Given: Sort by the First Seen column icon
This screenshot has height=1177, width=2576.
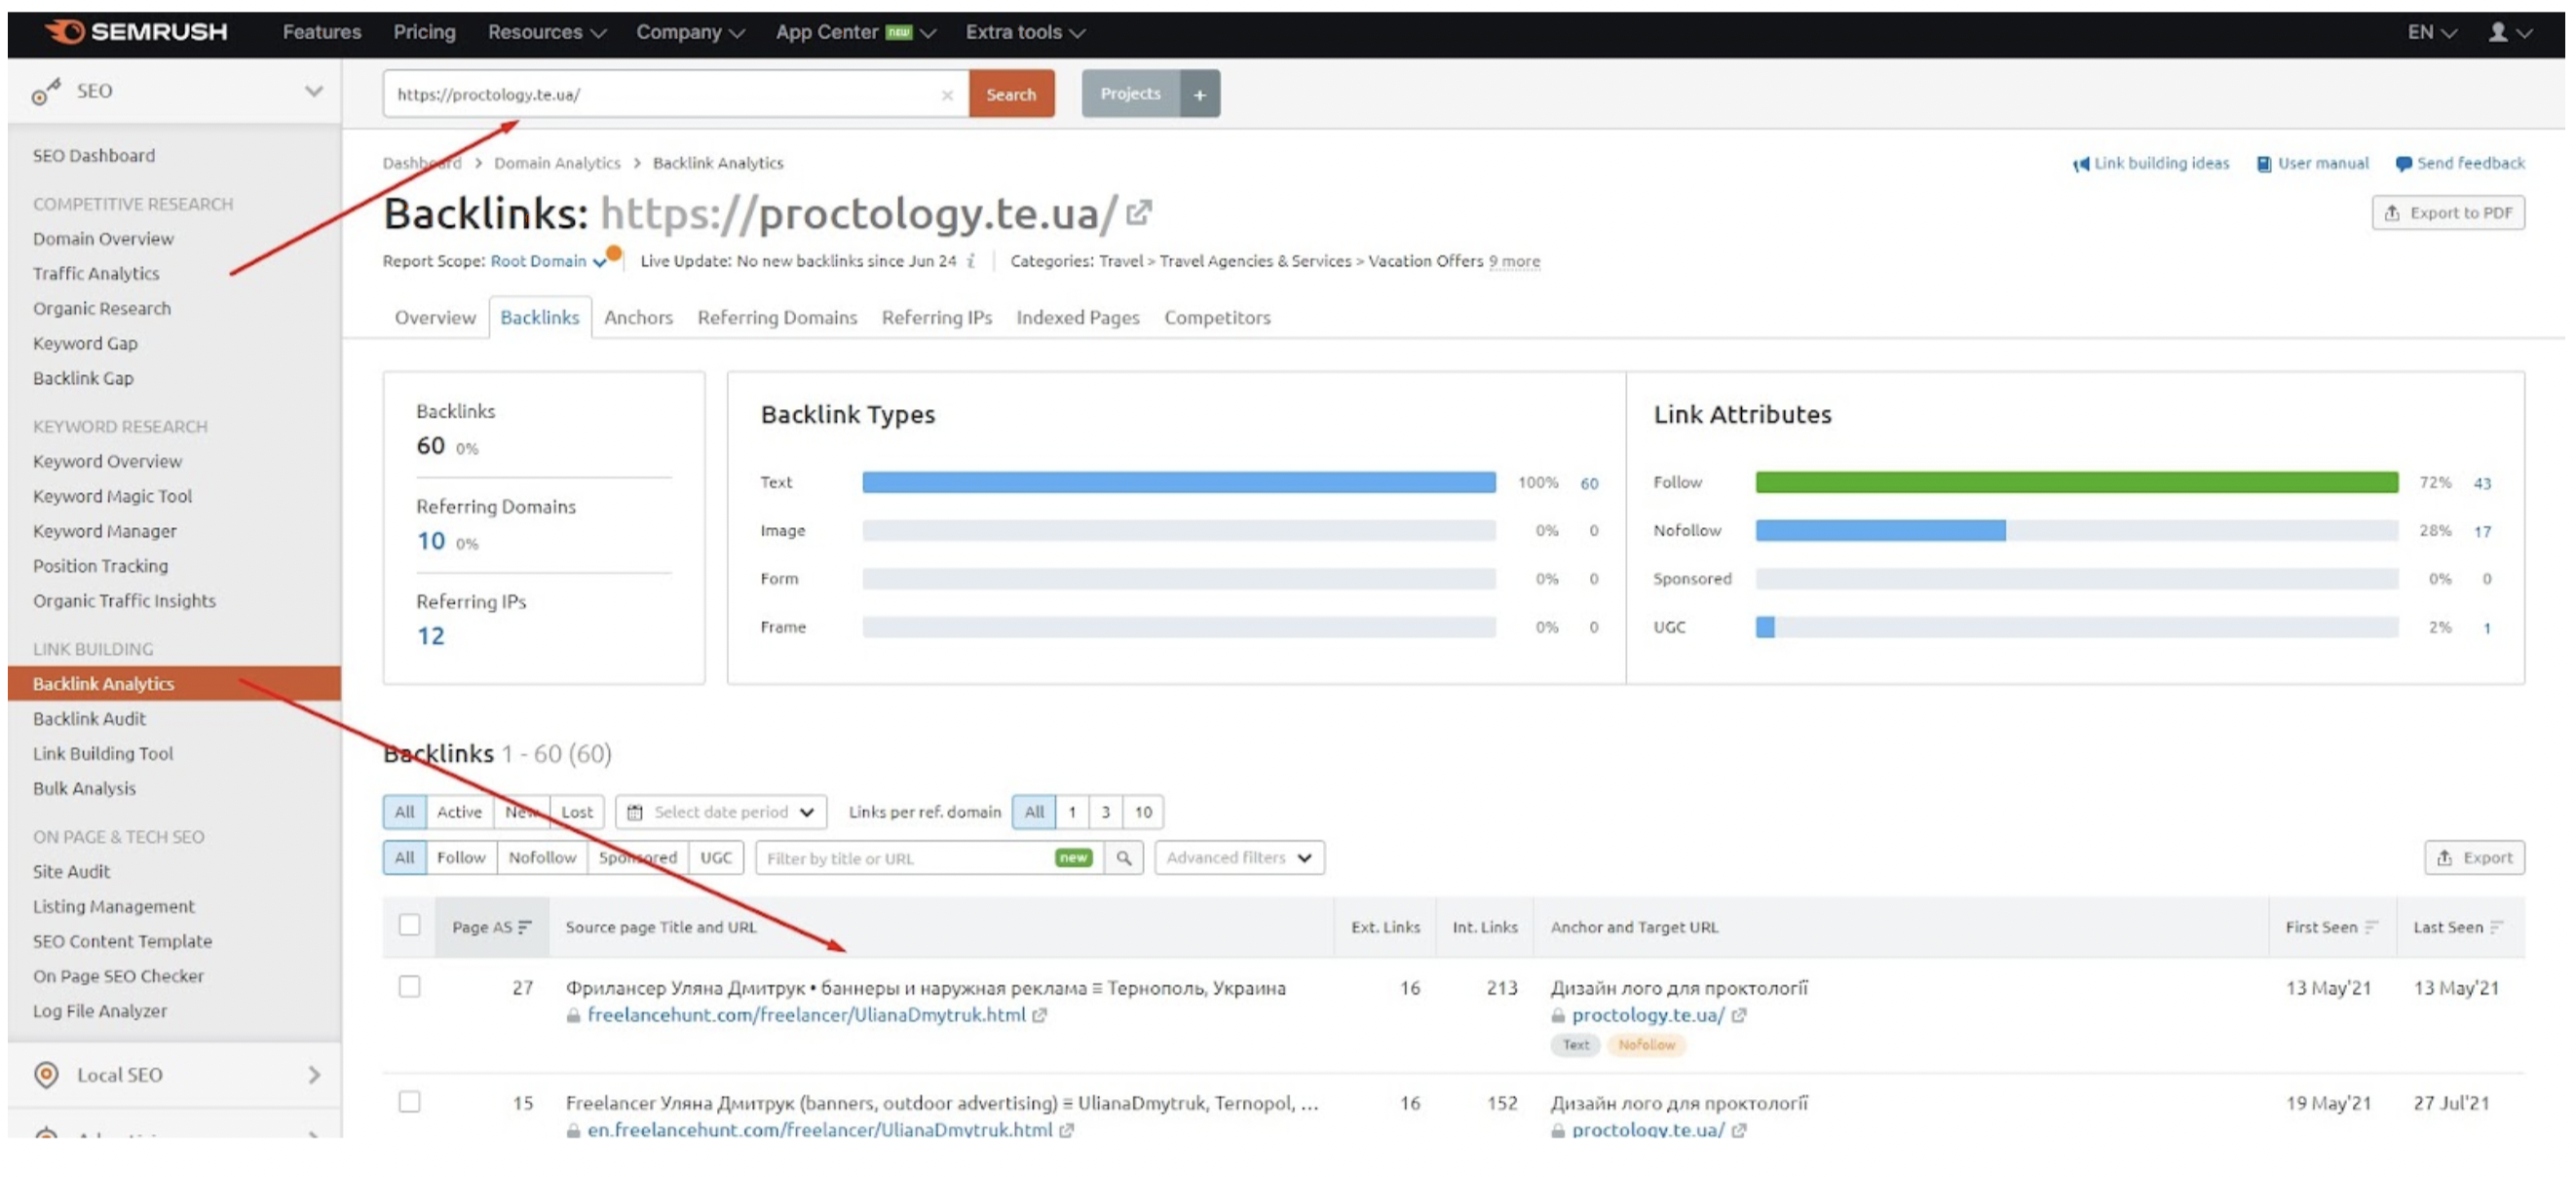Looking at the screenshot, I should point(2371,927).
